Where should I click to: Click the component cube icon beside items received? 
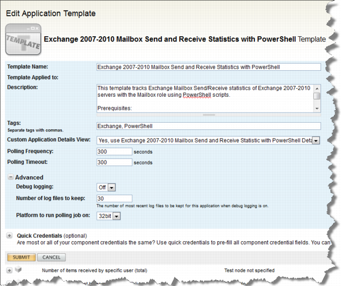(x=18, y=269)
